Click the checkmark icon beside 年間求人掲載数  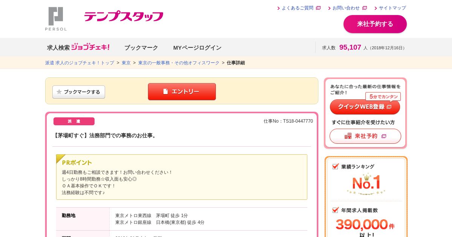[x=335, y=210]
